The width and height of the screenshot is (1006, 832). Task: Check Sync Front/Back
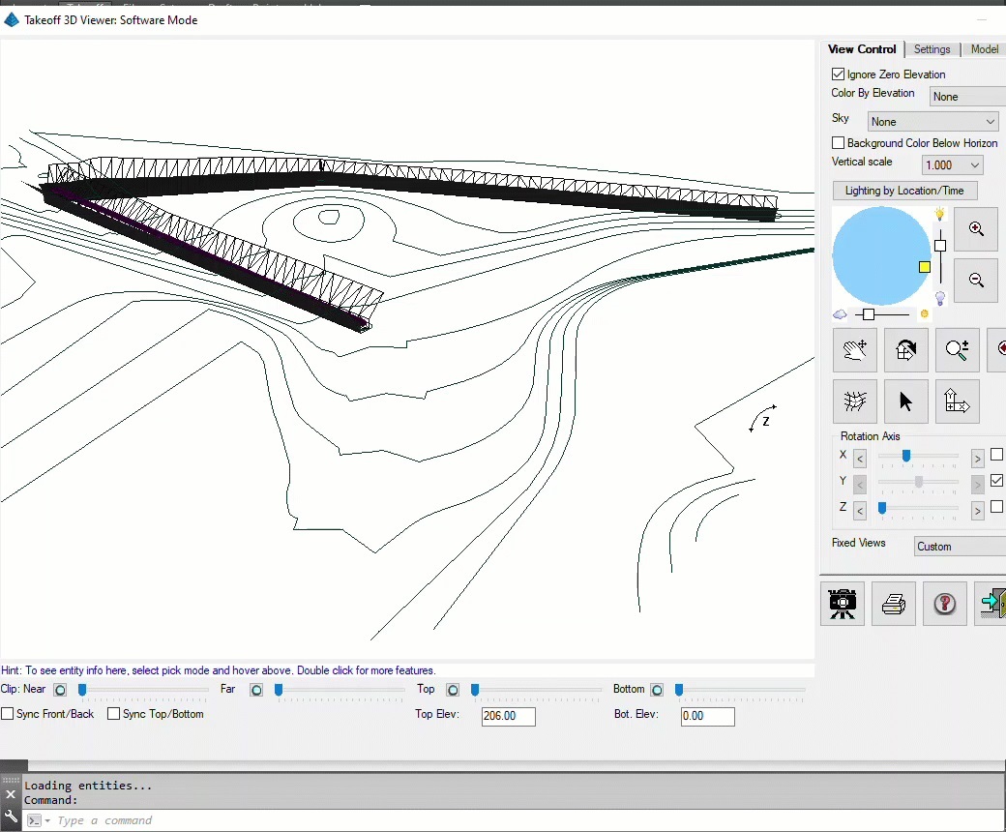pyautogui.click(x=8, y=714)
